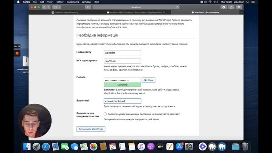This screenshot has width=272, height=153.
Task: Click the Safari back navigation arrow
Action: point(44,7)
